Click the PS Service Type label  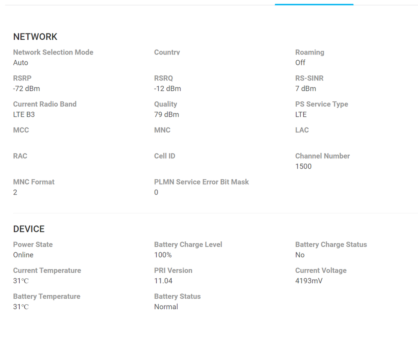322,104
